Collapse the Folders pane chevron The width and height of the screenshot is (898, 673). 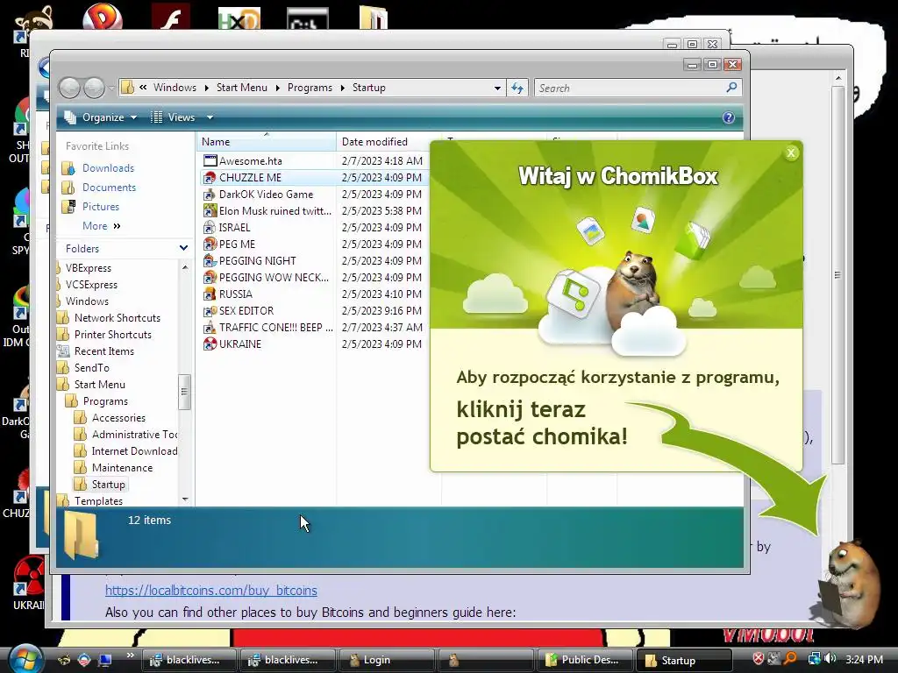(183, 248)
